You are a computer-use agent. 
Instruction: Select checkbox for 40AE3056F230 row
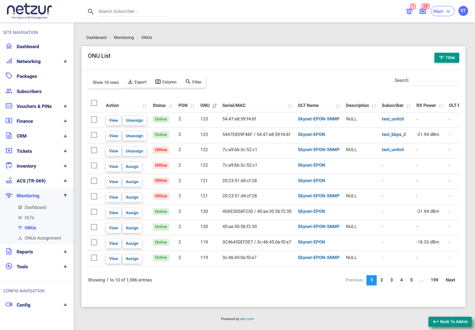(x=94, y=212)
